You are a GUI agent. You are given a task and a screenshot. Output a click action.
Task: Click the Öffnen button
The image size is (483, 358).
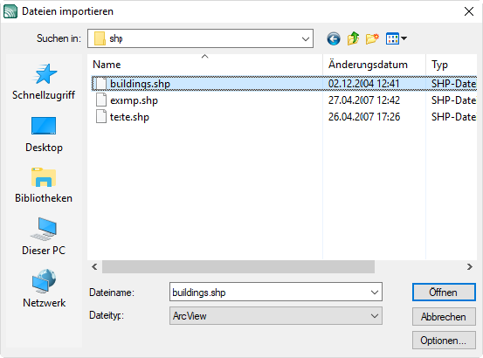click(444, 293)
